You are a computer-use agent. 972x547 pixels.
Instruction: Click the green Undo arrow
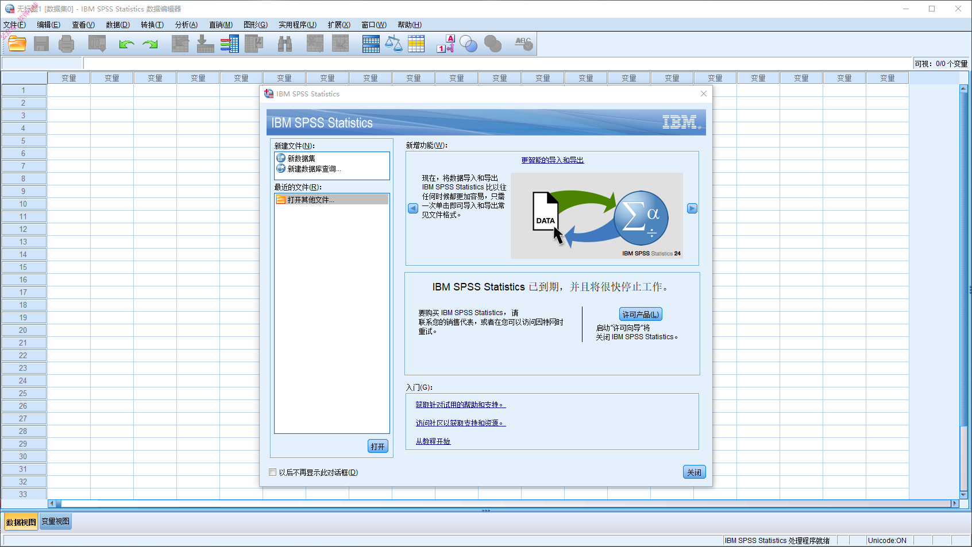pos(126,44)
